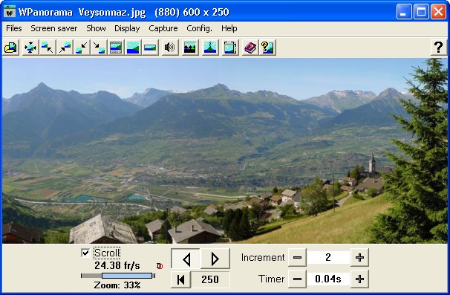Click the small red indicator icon beside fr/s
Viewport: 450px width, 295px height.
point(160,266)
